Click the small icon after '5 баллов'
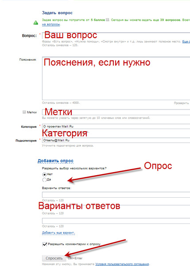Screen dimensions: 190x266 [107, 20]
